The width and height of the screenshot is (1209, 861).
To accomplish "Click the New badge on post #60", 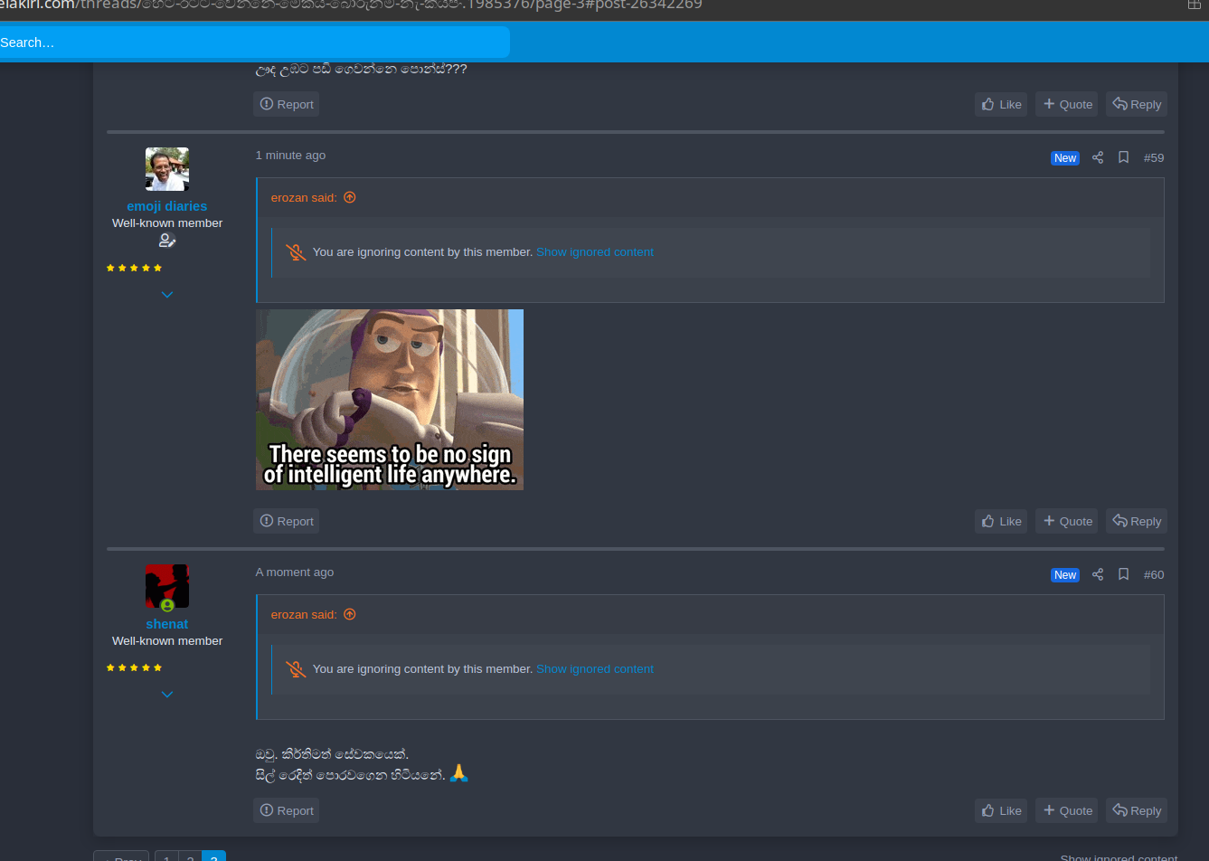I will click(1065, 575).
